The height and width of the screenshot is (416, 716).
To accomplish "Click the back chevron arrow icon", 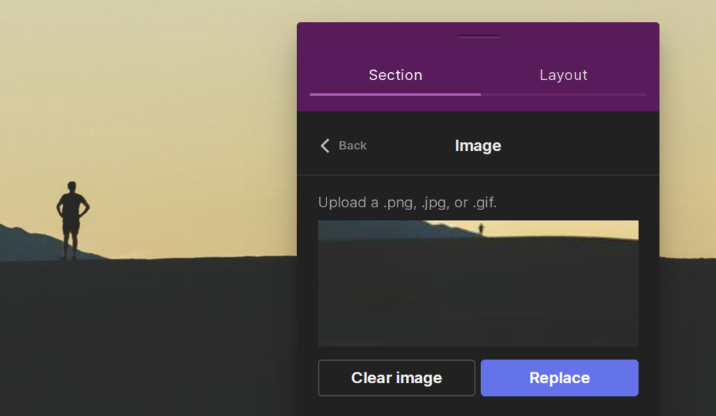I will pos(324,146).
